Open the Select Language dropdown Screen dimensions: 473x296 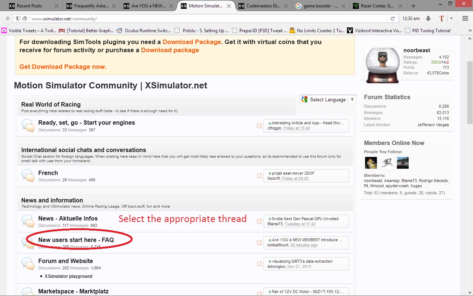pos(328,100)
